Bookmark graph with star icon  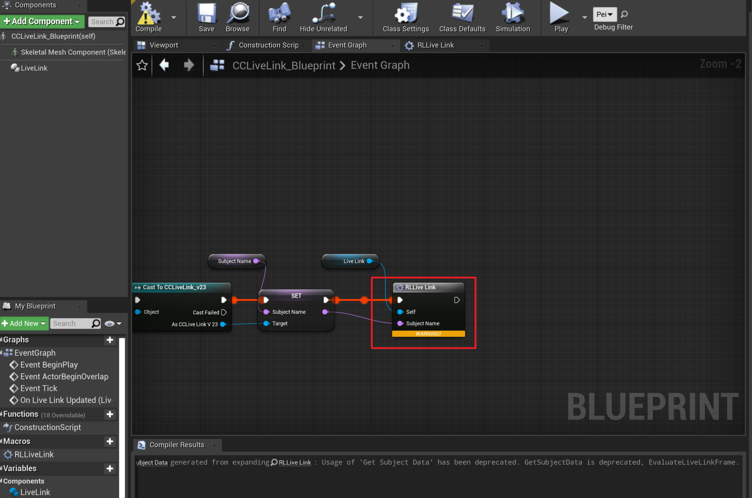142,65
